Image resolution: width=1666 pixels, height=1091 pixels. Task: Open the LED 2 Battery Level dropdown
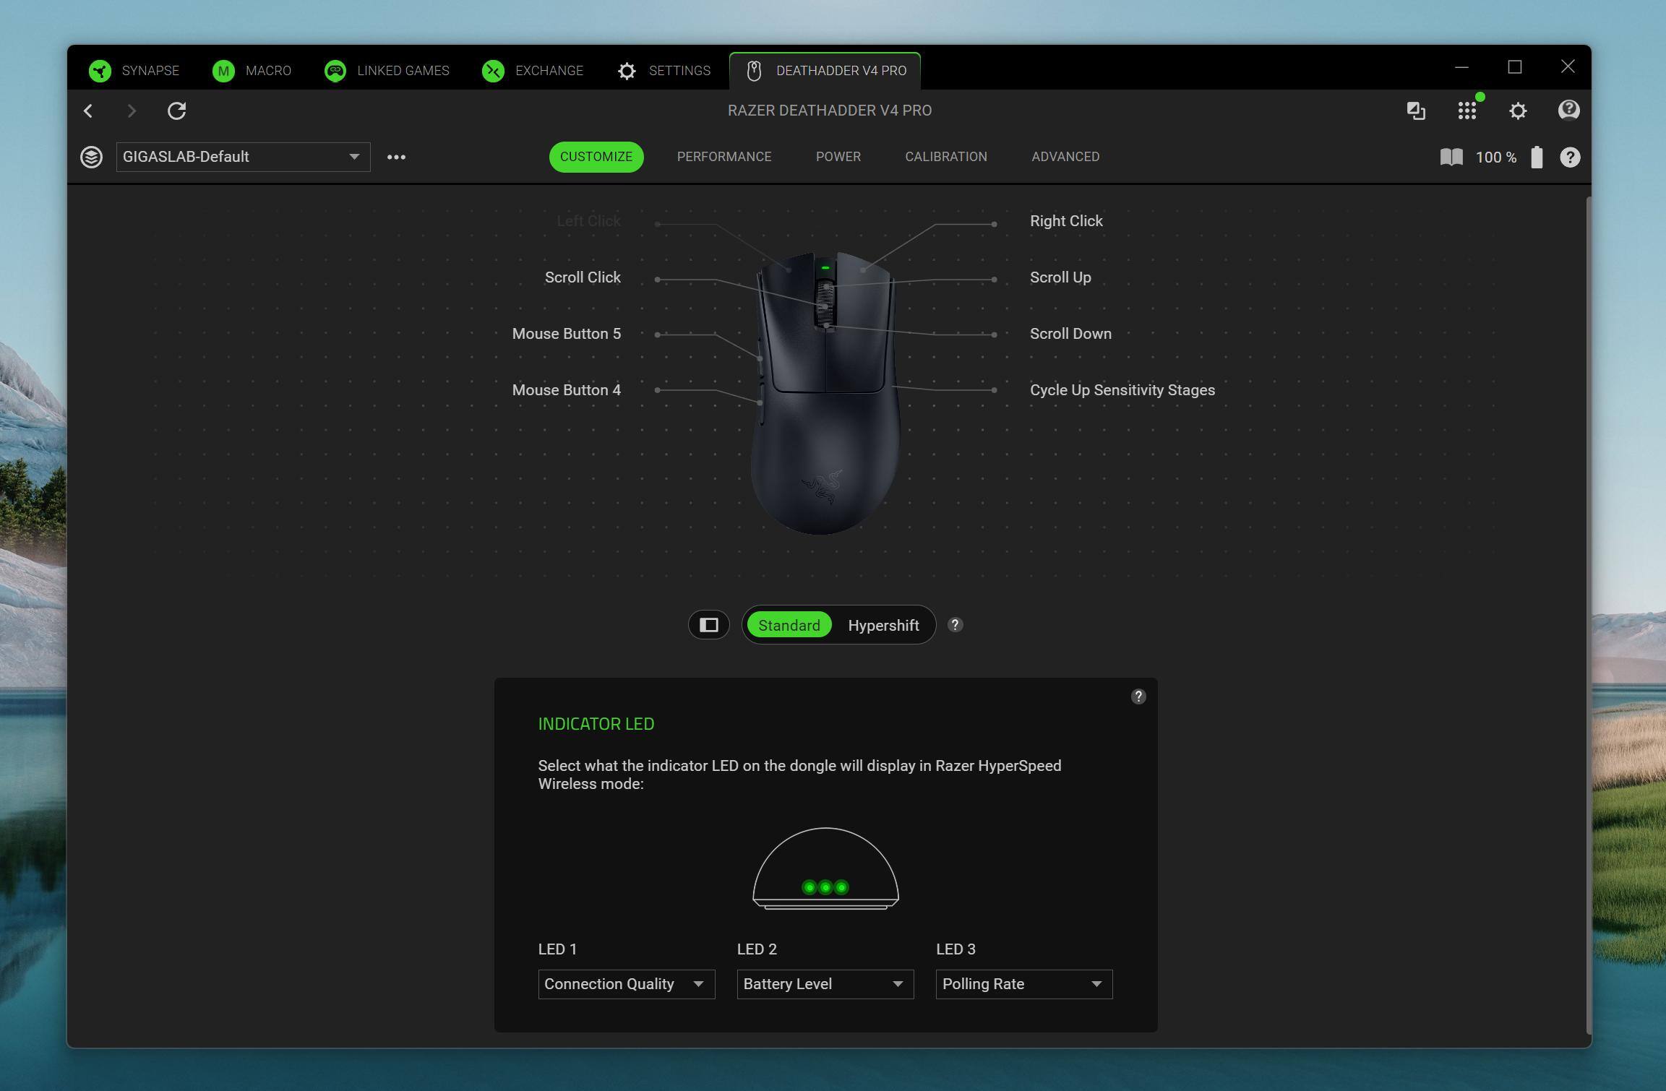[825, 984]
